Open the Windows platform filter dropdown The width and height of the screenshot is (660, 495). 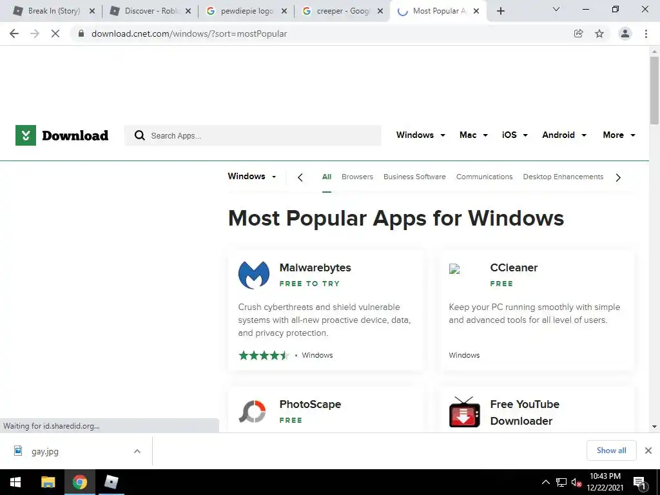click(x=252, y=177)
